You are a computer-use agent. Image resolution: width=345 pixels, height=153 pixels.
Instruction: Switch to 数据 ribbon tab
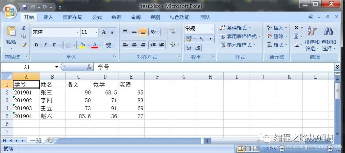[116, 17]
